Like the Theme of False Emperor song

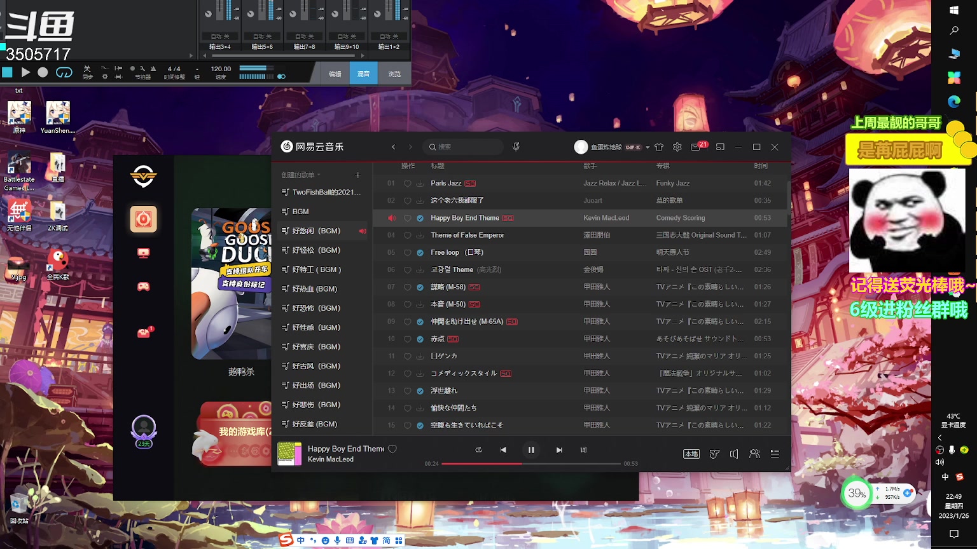coord(408,235)
